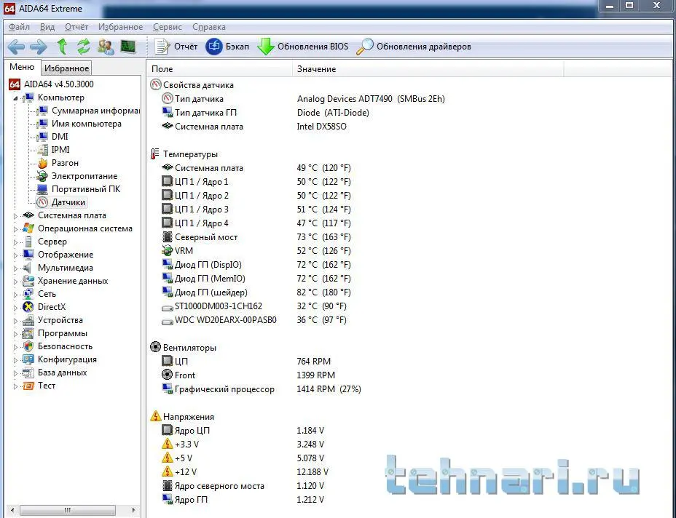The image size is (676, 518).
Task: Click the База данных tree icon
Action: (x=28, y=372)
